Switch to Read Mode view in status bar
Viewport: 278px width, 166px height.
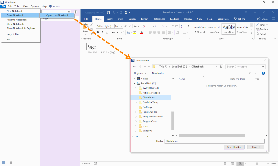[x=225, y=164]
